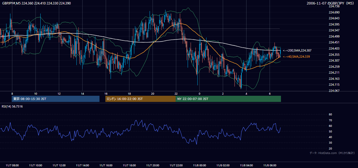Click hour tick 0 under the price chart
The image size is (358, 168).
click(199, 94)
